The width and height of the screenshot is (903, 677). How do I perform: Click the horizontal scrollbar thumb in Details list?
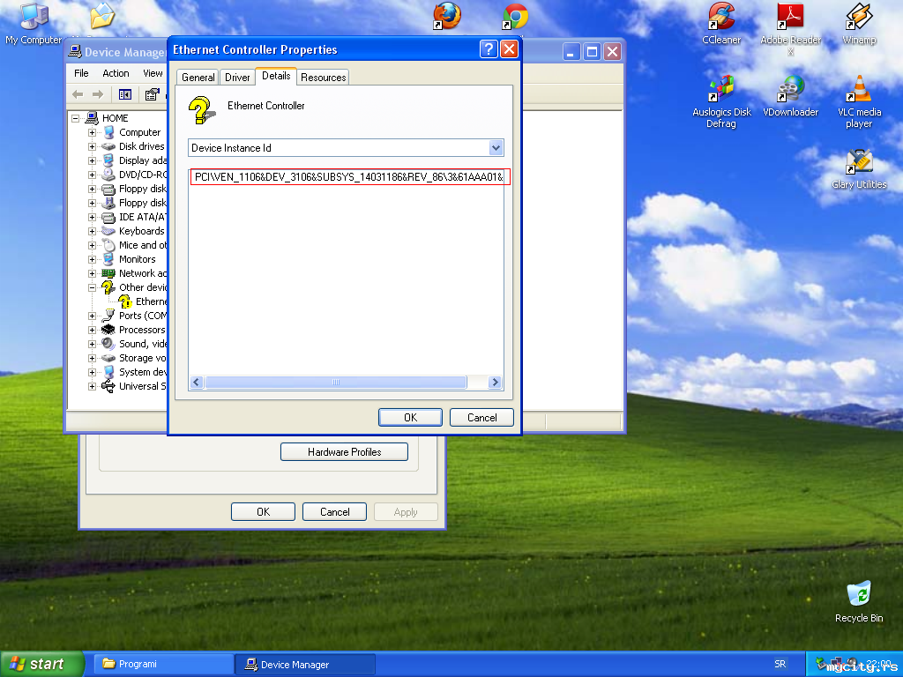pos(336,383)
